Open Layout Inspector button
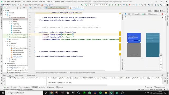 [x=160, y=87]
